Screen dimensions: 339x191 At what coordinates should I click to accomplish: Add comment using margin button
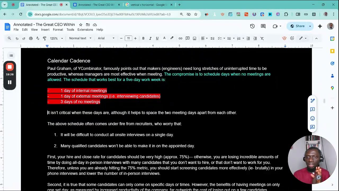(x=313, y=109)
